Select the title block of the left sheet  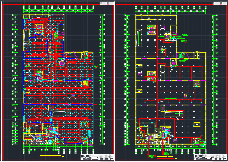coord(97,157)
